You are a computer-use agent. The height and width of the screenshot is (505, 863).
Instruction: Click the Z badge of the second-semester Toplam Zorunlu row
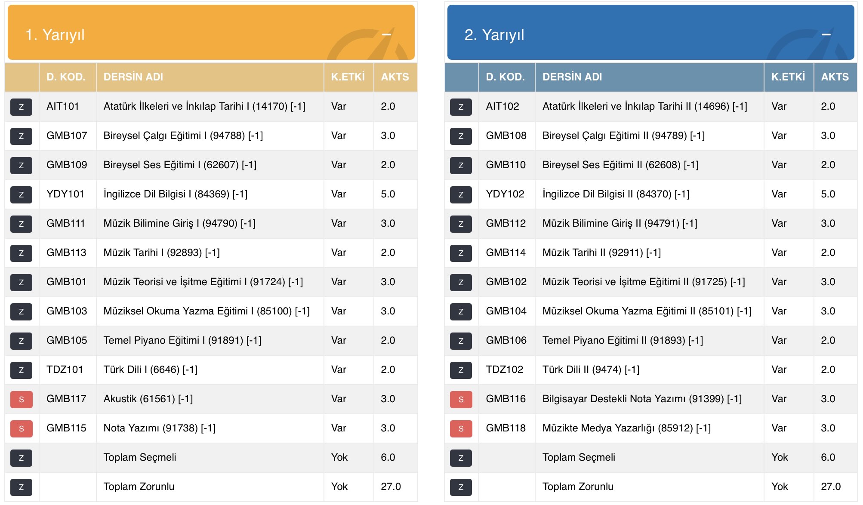click(461, 487)
